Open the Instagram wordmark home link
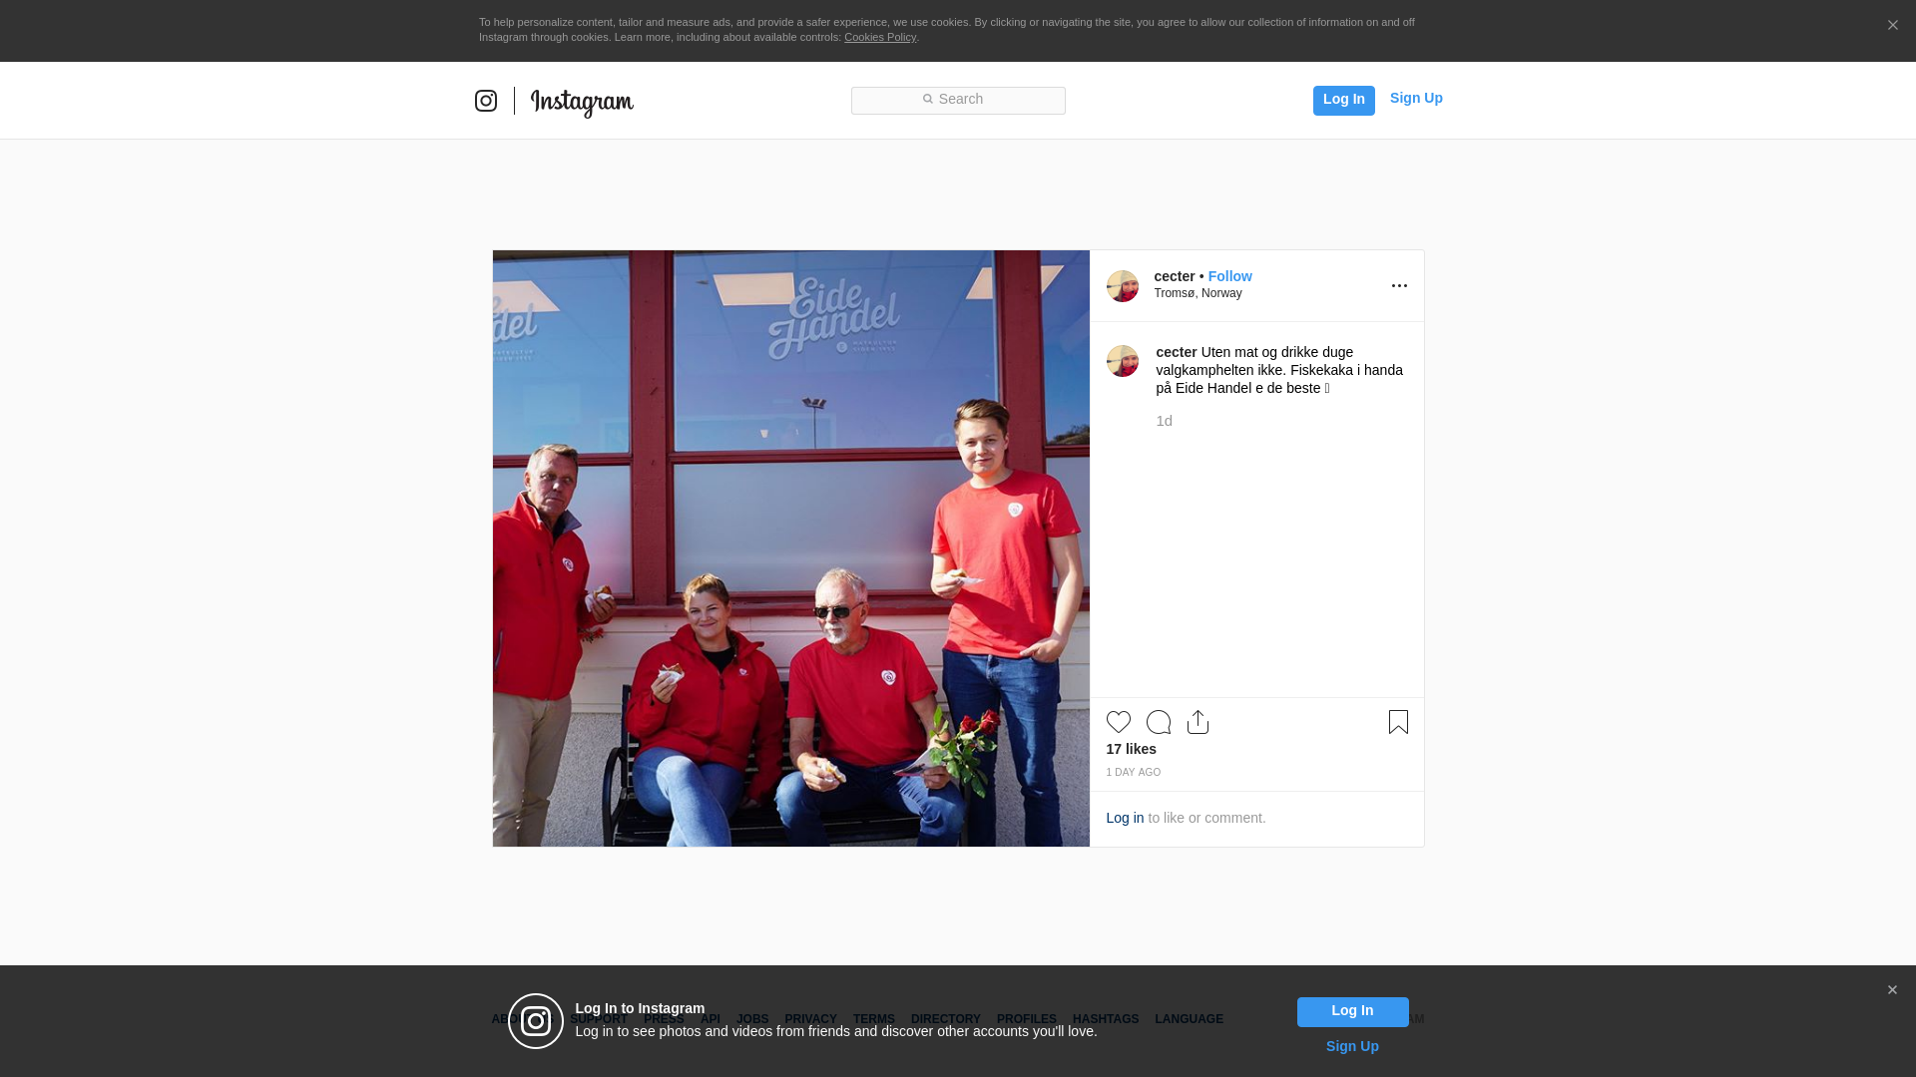1916x1077 pixels. pos(582,102)
